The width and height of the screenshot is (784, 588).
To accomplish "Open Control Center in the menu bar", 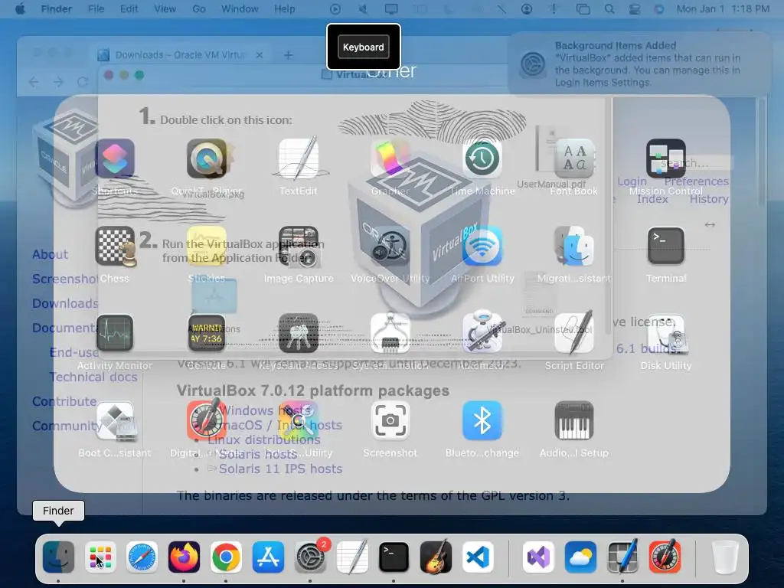I will [635, 9].
